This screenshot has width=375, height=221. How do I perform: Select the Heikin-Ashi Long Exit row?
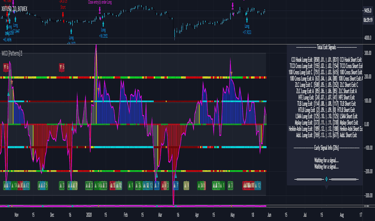click(307, 129)
